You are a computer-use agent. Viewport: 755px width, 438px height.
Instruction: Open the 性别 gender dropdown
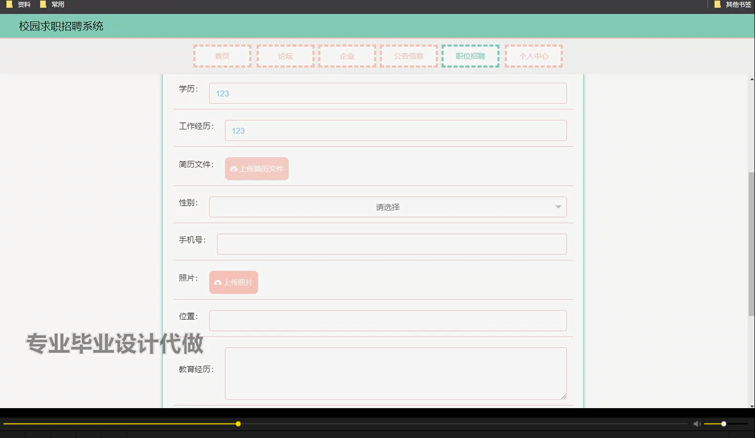pos(387,207)
